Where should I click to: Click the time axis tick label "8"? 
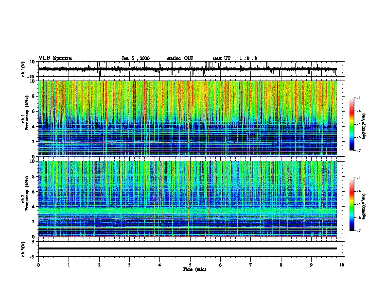click(281, 265)
